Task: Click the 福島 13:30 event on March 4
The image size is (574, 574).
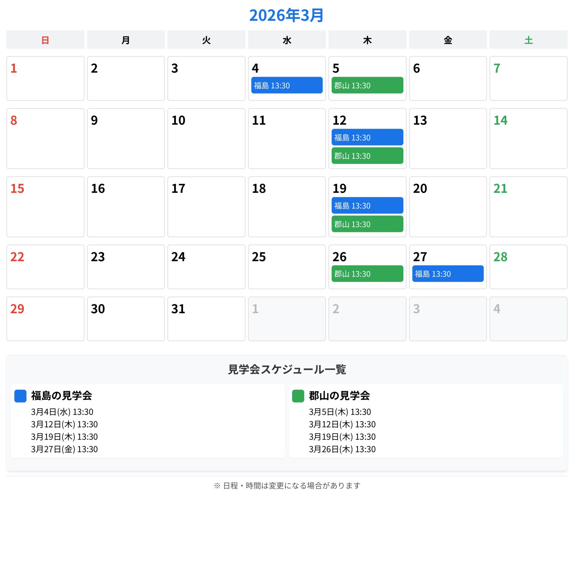Action: (287, 85)
